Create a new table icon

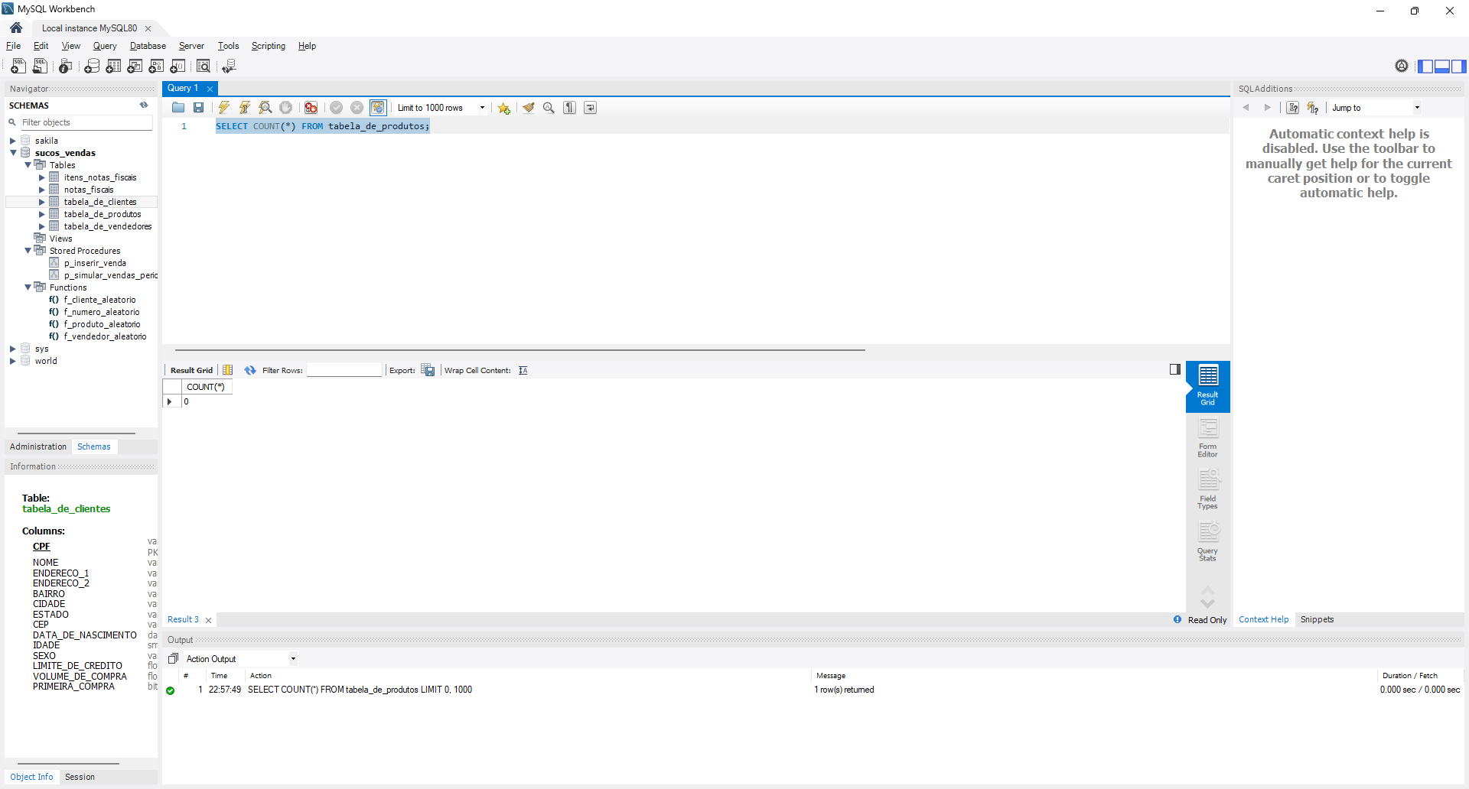(113, 67)
